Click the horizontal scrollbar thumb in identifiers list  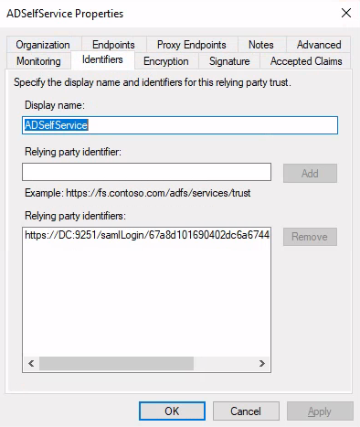pyautogui.click(x=116, y=364)
